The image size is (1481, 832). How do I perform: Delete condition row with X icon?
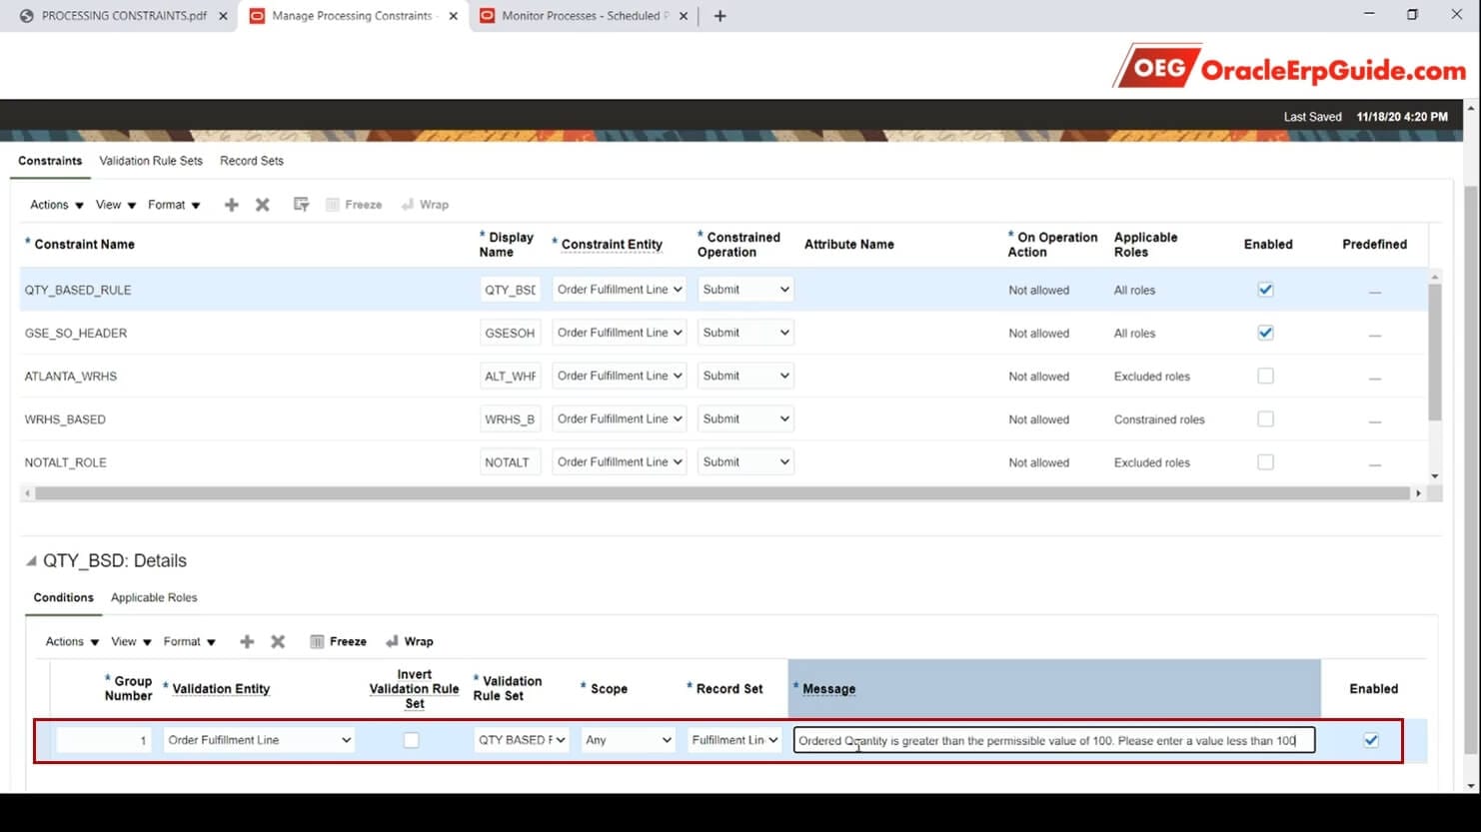point(278,641)
